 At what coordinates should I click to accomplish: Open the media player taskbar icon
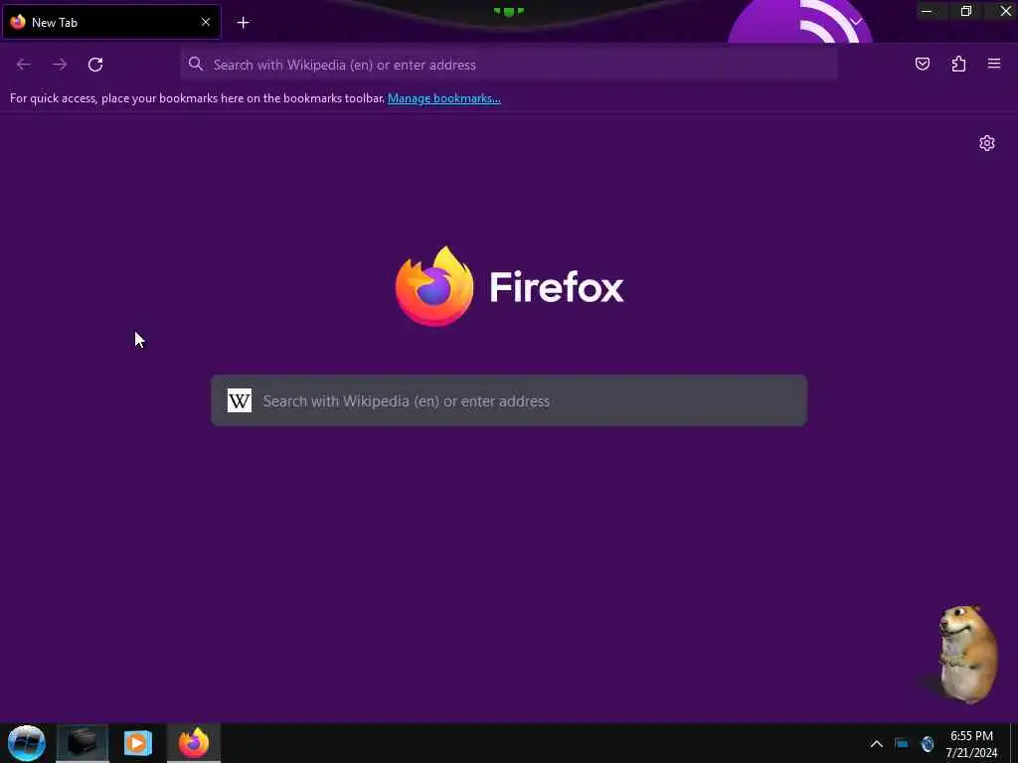coord(137,743)
